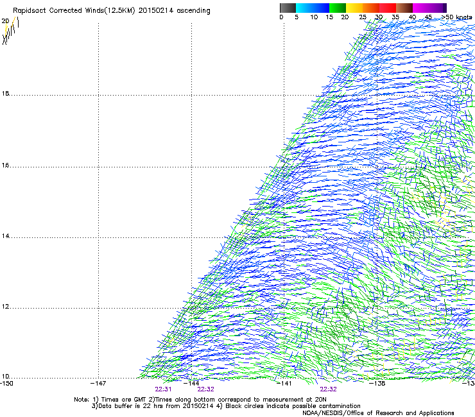475x417 pixels.
Task: Click the latitude axis label '16'
Action: [x=5, y=166]
